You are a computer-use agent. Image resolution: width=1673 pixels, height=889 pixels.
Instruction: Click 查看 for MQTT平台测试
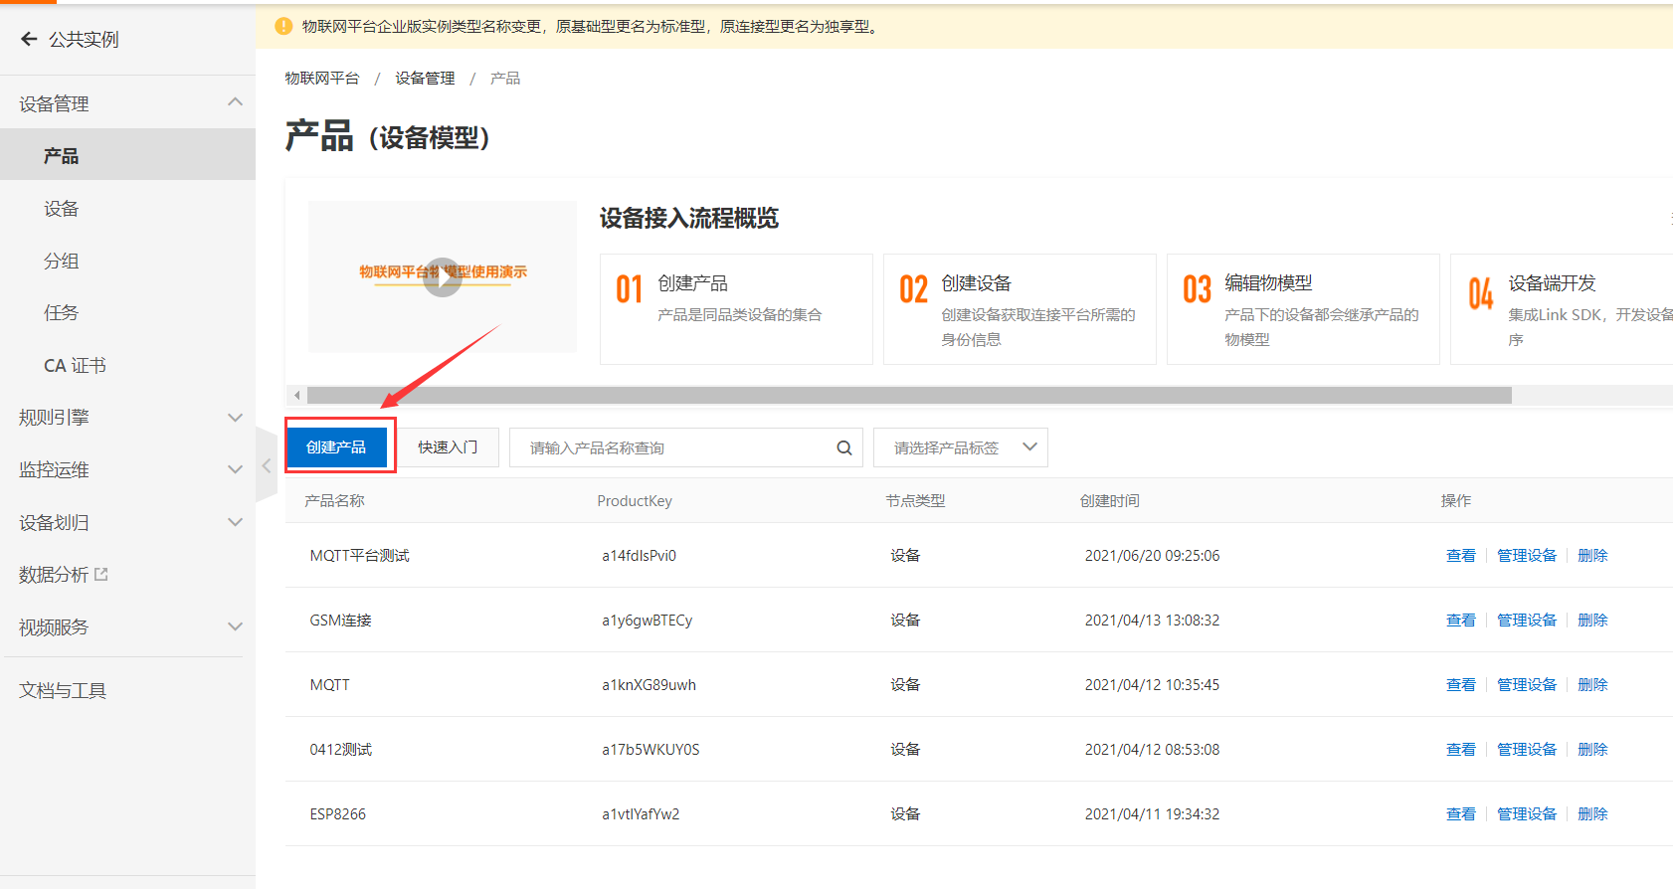(x=1461, y=555)
